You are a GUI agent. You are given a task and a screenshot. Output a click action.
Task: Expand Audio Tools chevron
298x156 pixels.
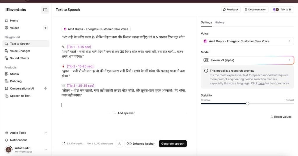click(x=46, y=133)
